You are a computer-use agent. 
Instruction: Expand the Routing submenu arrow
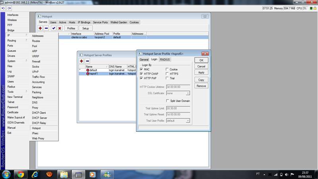coord(26,41)
